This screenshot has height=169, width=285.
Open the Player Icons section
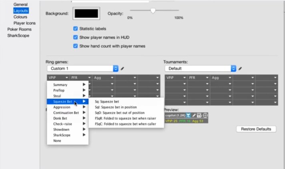point(24,23)
